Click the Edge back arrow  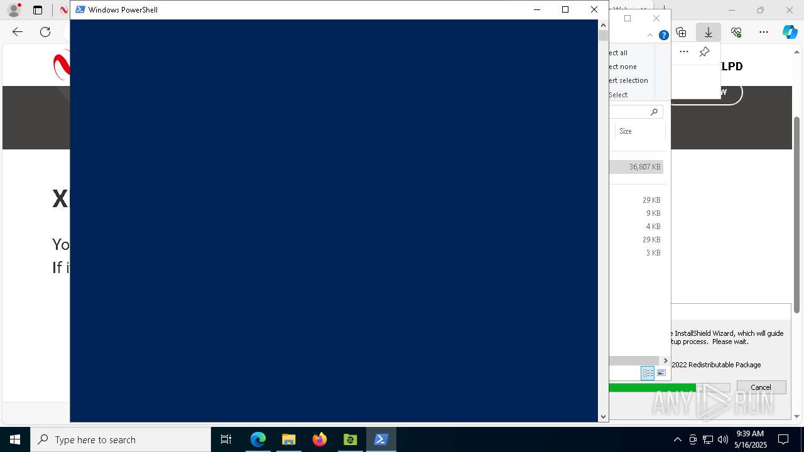pos(18,32)
